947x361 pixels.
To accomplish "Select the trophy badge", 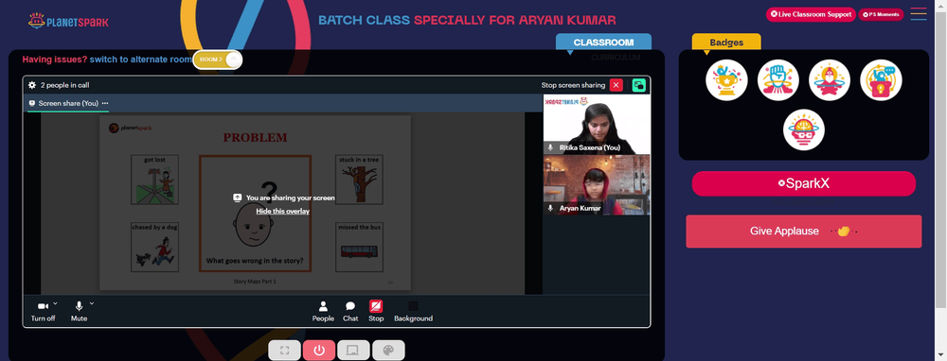I will 726,80.
